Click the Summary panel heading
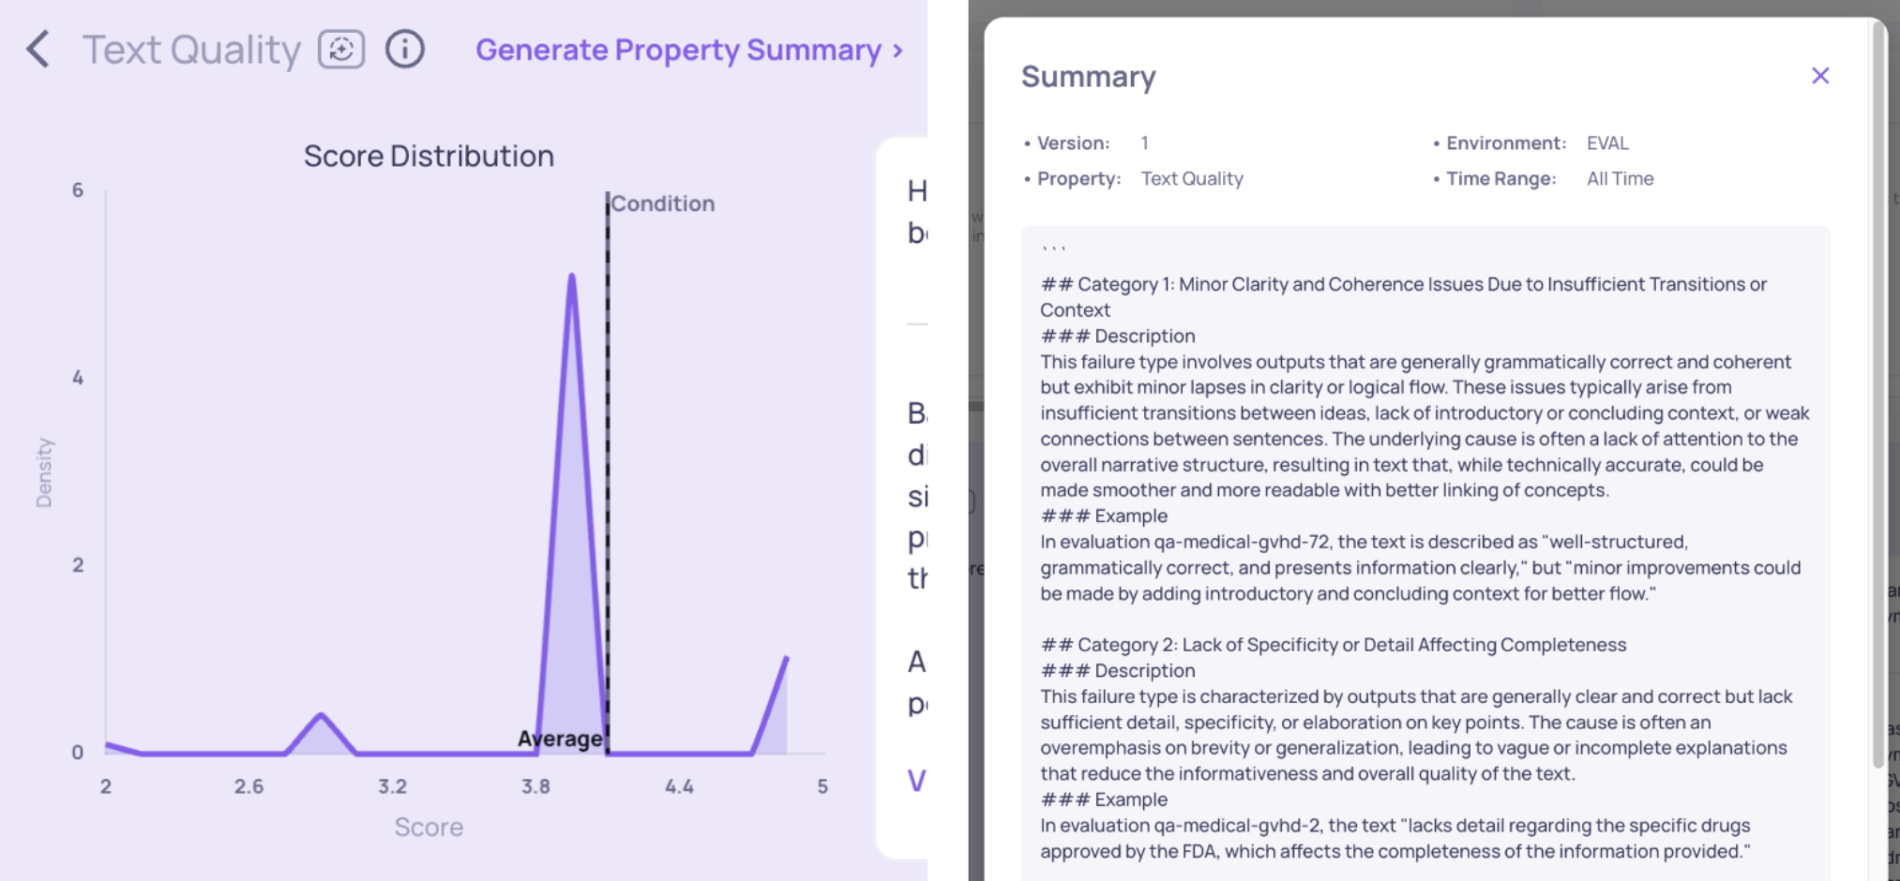 [1088, 77]
